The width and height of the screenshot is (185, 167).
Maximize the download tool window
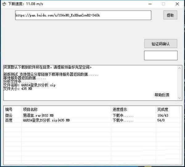click(163, 4)
